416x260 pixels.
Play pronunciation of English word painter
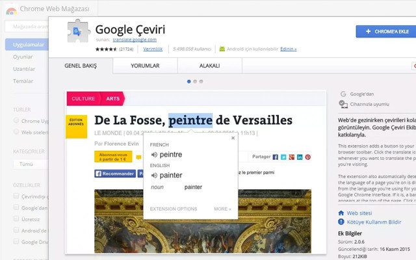tap(154, 175)
